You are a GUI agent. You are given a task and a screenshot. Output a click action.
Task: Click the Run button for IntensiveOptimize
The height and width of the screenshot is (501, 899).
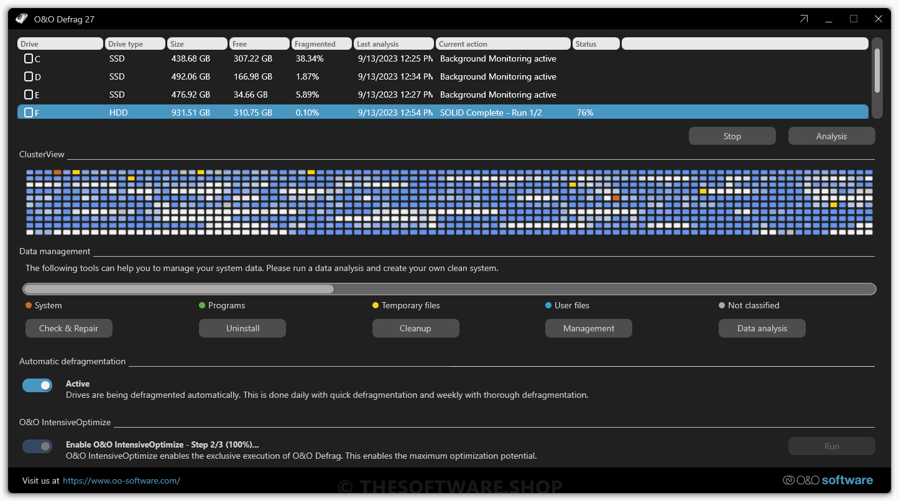point(832,446)
